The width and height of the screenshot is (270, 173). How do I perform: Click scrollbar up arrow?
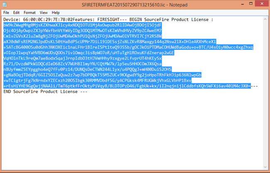pos(265,19)
